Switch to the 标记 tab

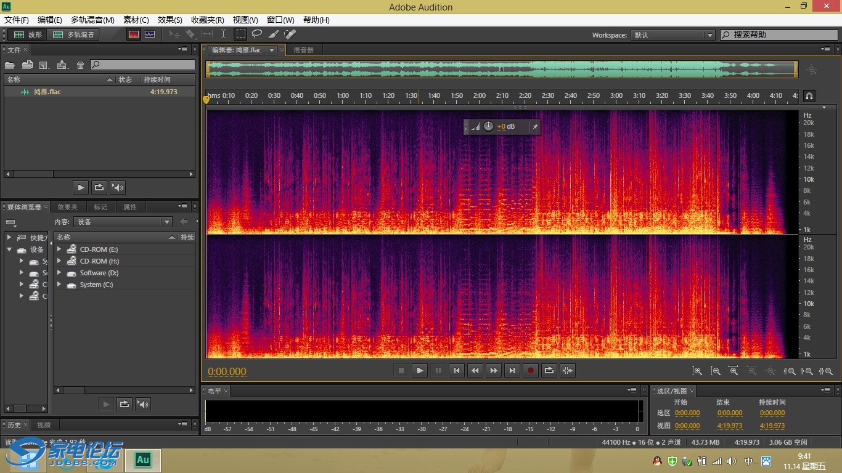[x=100, y=207]
